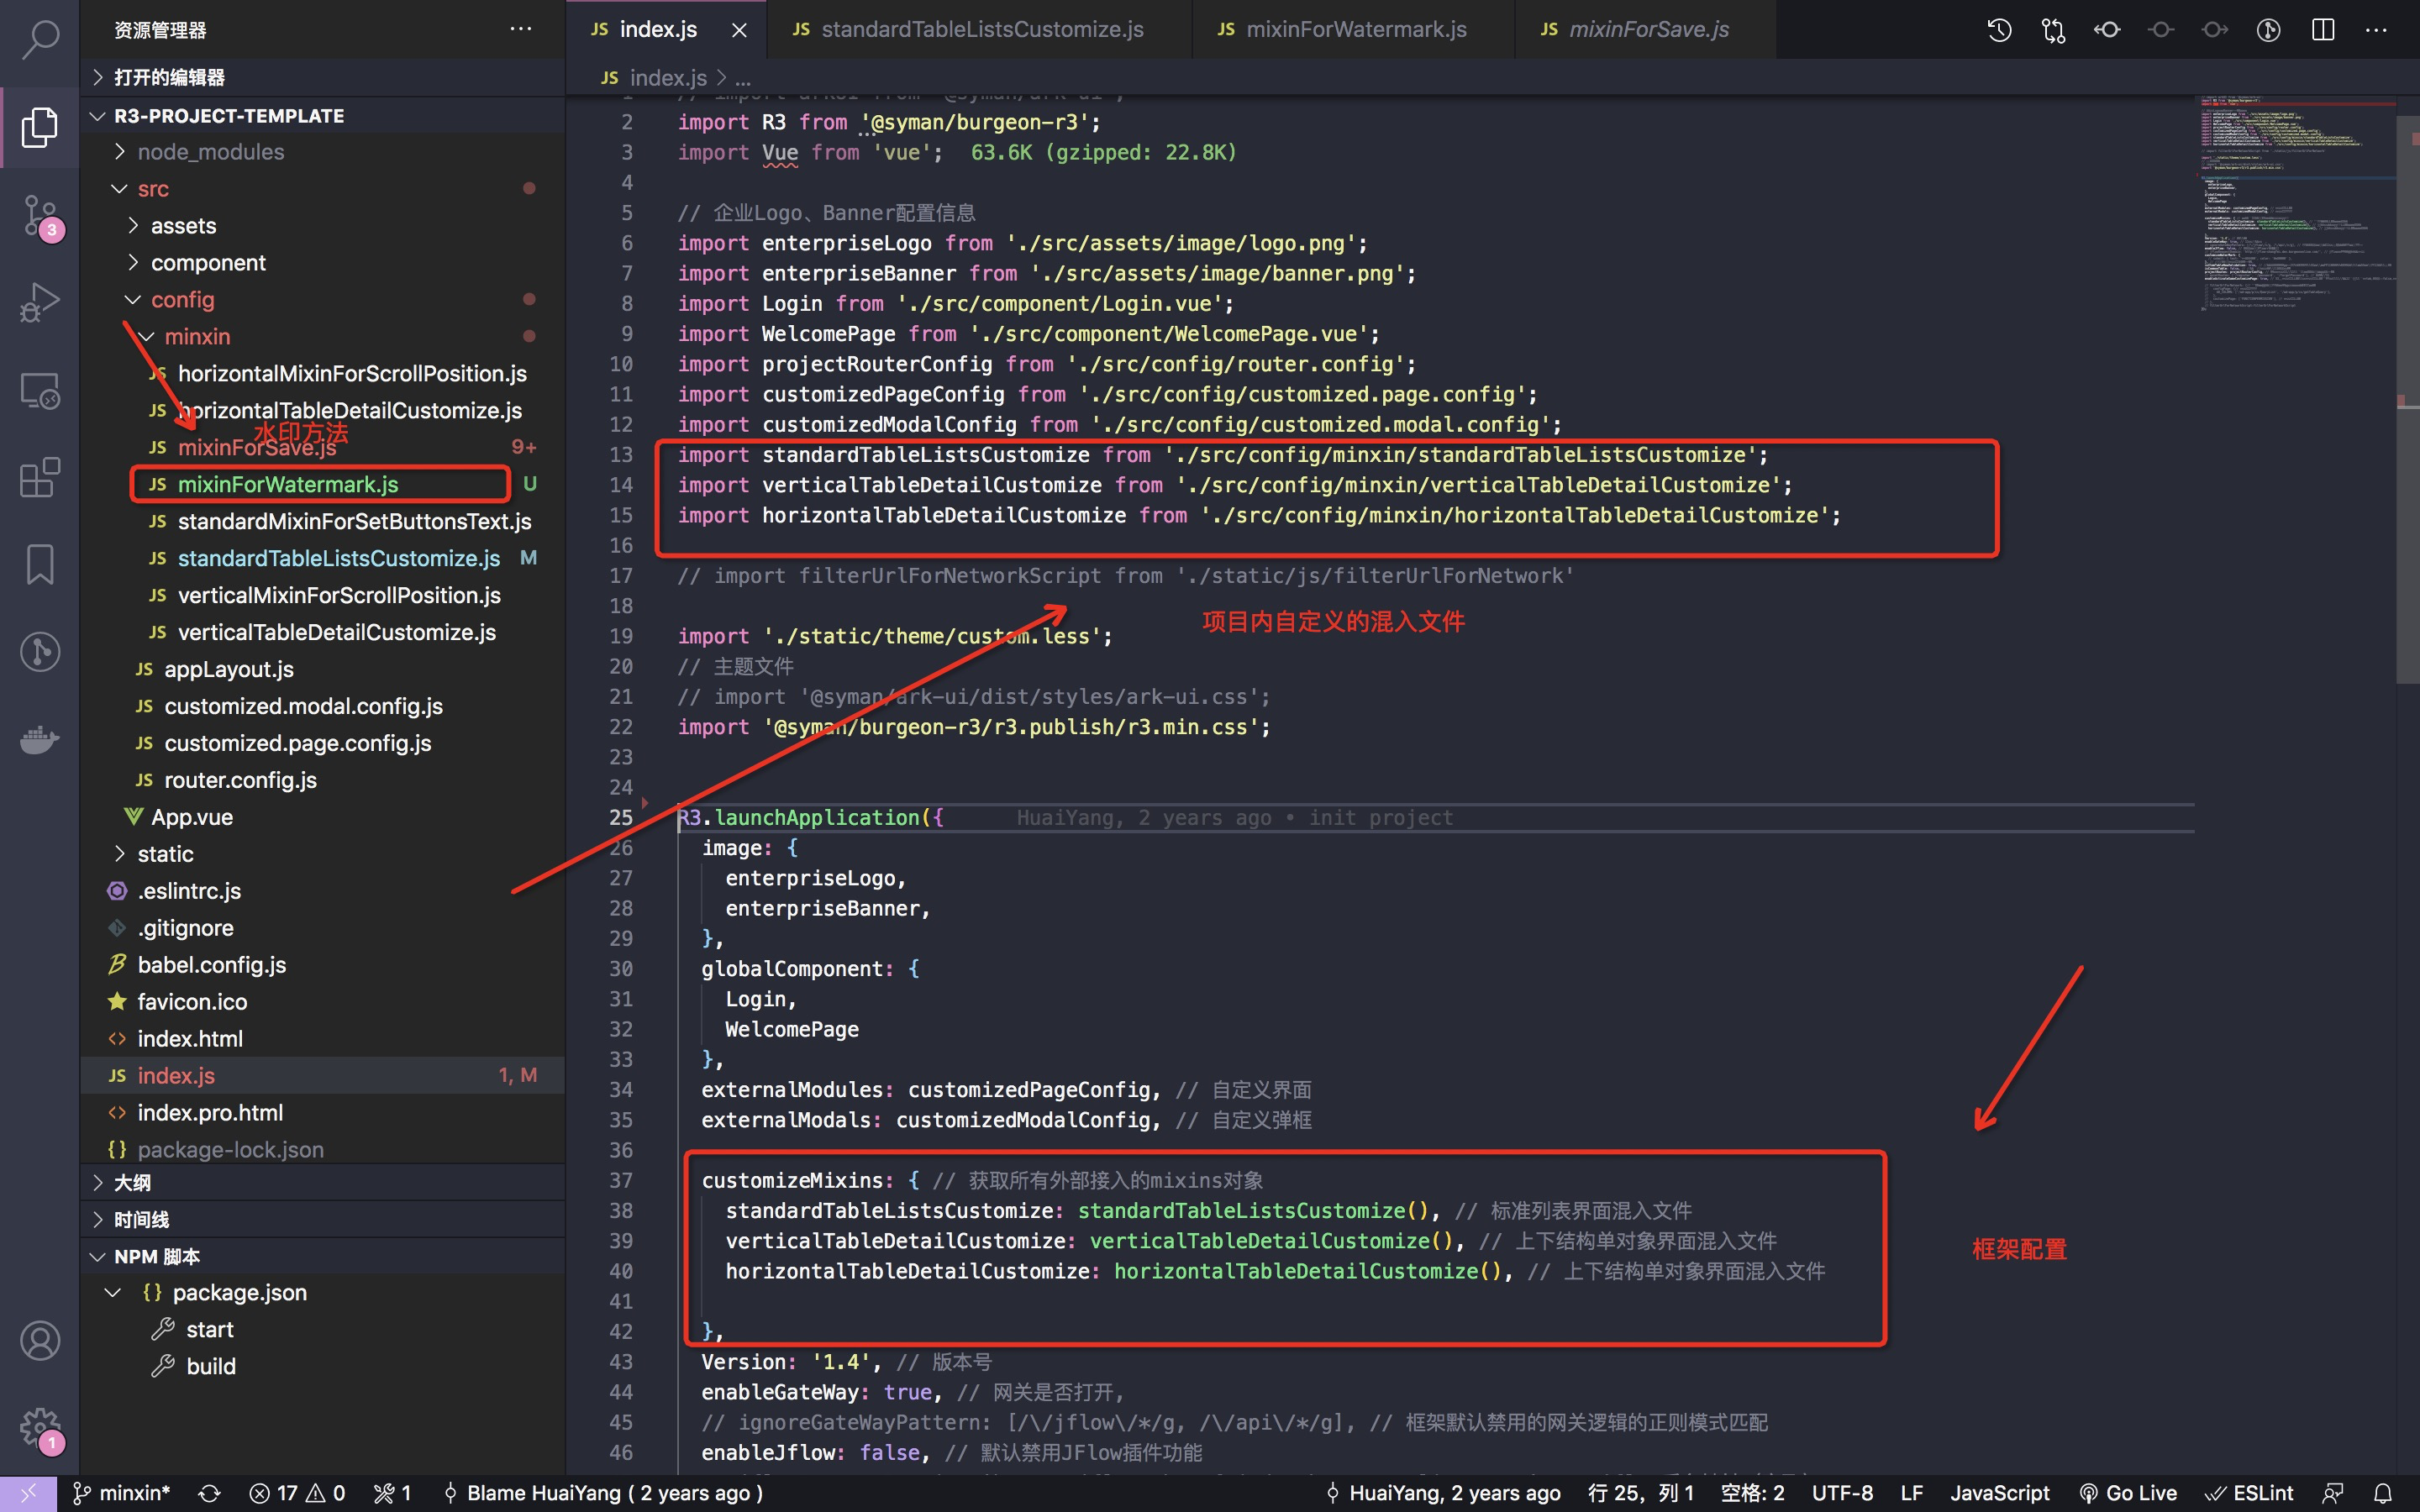
Task: Expand the component folder
Action: click(322, 263)
